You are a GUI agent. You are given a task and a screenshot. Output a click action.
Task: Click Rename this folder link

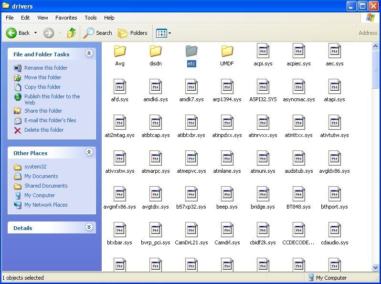click(x=46, y=68)
